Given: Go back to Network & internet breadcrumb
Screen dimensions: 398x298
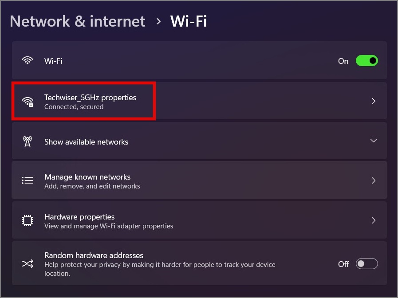Looking at the screenshot, I should 78,21.
